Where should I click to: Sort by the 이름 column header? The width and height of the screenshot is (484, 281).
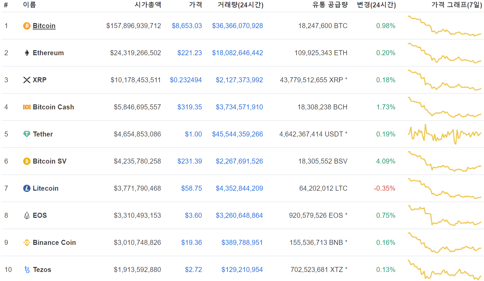[x=29, y=5]
